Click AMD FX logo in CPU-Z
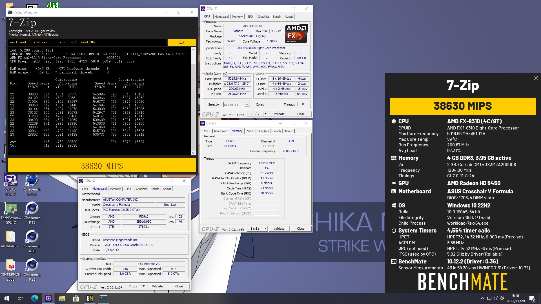Viewport: 541px width, 304px height. (297, 33)
